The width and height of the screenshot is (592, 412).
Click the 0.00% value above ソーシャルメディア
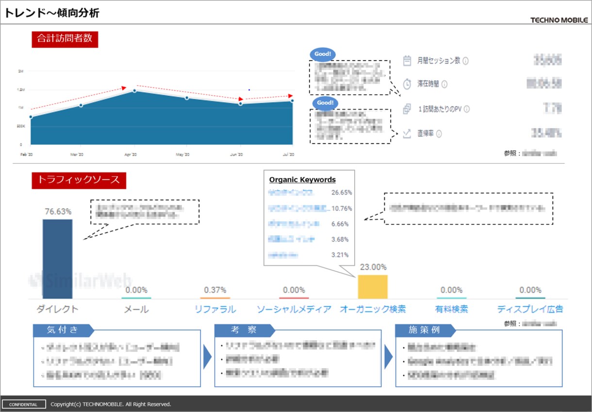point(294,290)
